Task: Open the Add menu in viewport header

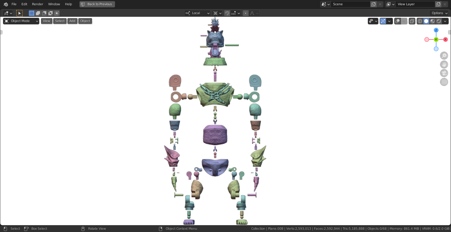Action: [x=72, y=21]
